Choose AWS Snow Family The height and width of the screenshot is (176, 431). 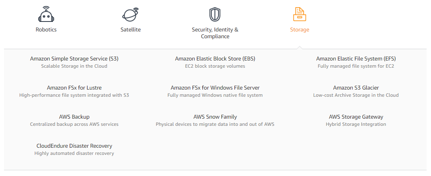[215, 117]
